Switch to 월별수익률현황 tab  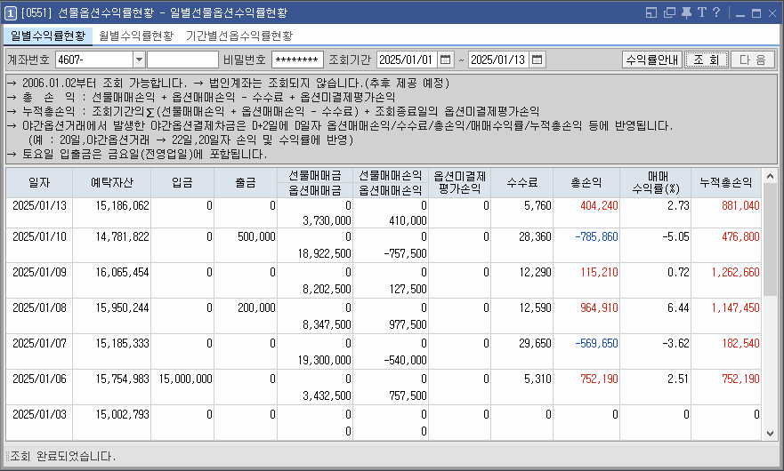click(136, 36)
